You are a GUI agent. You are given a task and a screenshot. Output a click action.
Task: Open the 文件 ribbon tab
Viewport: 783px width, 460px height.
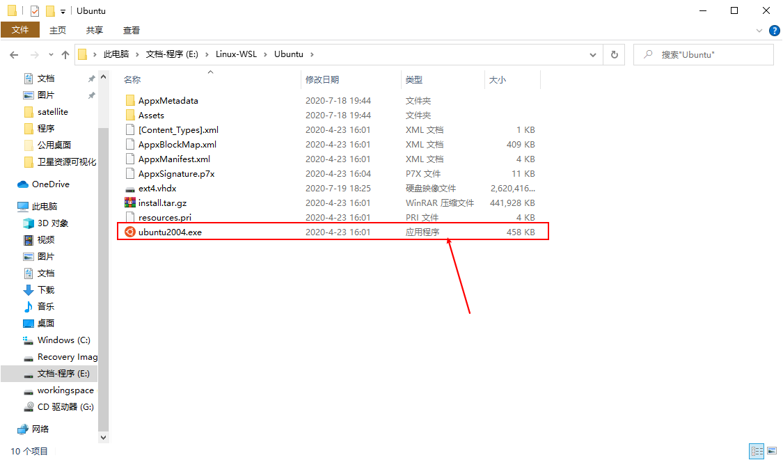[x=20, y=30]
